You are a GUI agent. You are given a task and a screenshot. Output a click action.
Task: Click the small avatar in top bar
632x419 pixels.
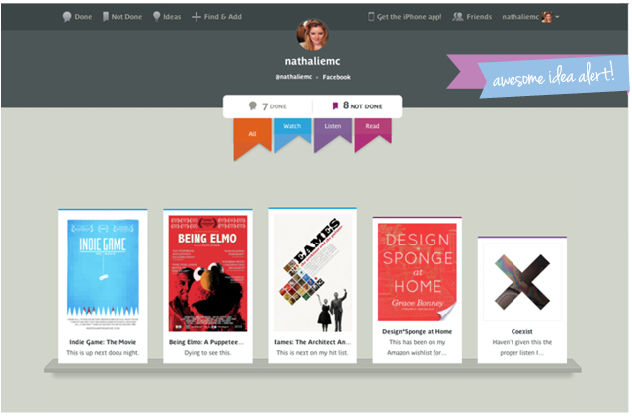pos(547,17)
